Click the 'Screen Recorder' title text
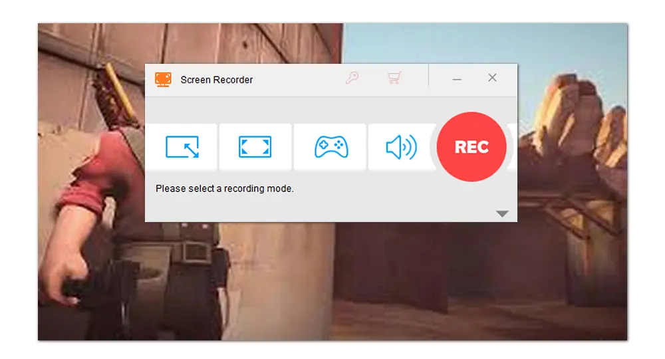665x359 pixels. (216, 80)
